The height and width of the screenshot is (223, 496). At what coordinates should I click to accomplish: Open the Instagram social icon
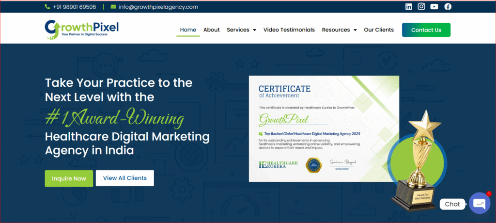(x=421, y=7)
